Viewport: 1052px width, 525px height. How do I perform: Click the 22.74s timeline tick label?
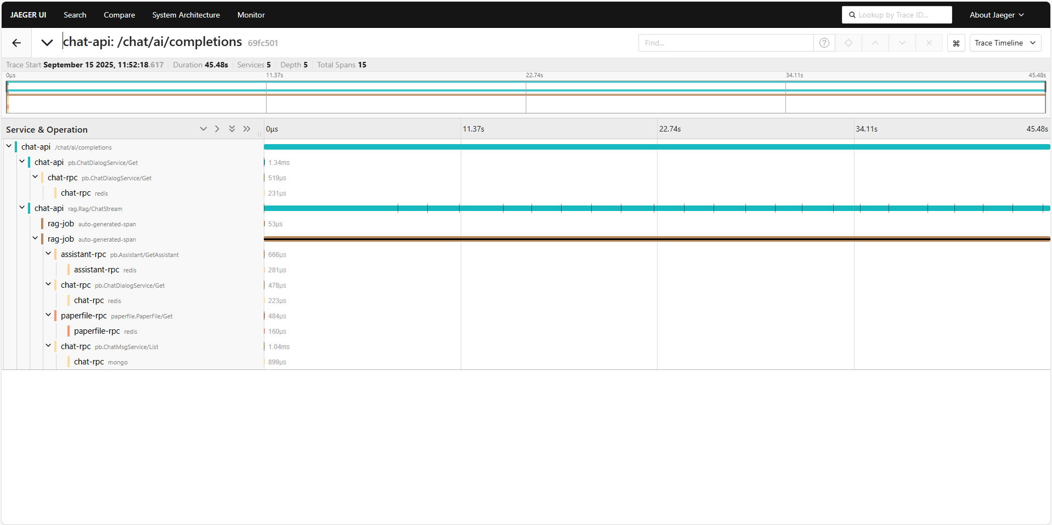tap(670, 129)
